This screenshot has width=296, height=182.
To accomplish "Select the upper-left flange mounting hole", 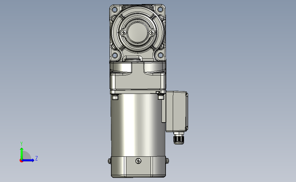I will tap(115, 9).
